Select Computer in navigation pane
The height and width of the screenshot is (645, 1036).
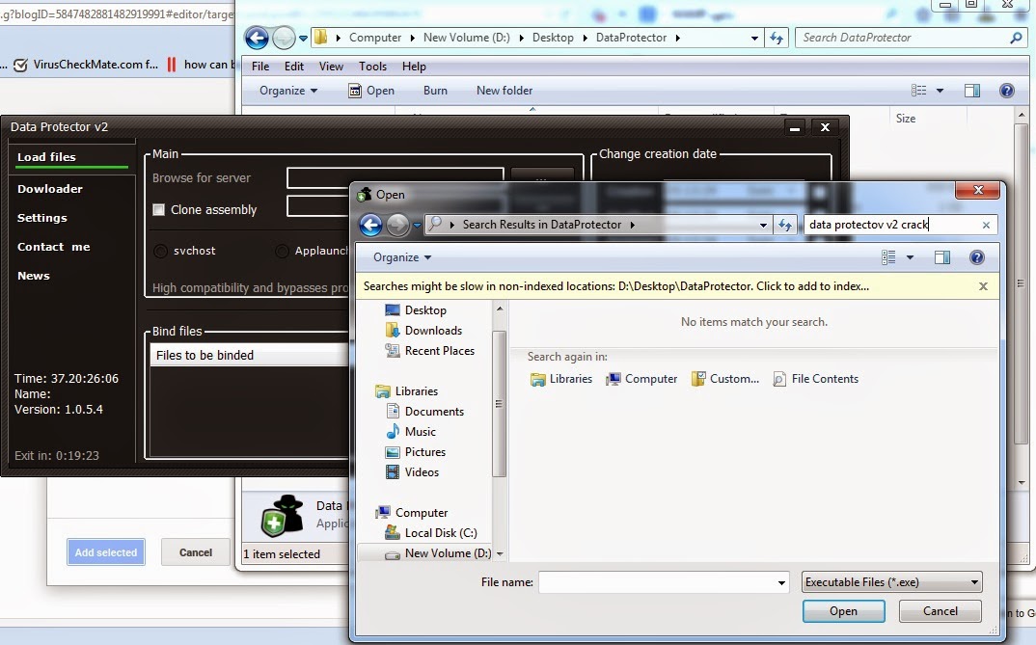point(412,513)
